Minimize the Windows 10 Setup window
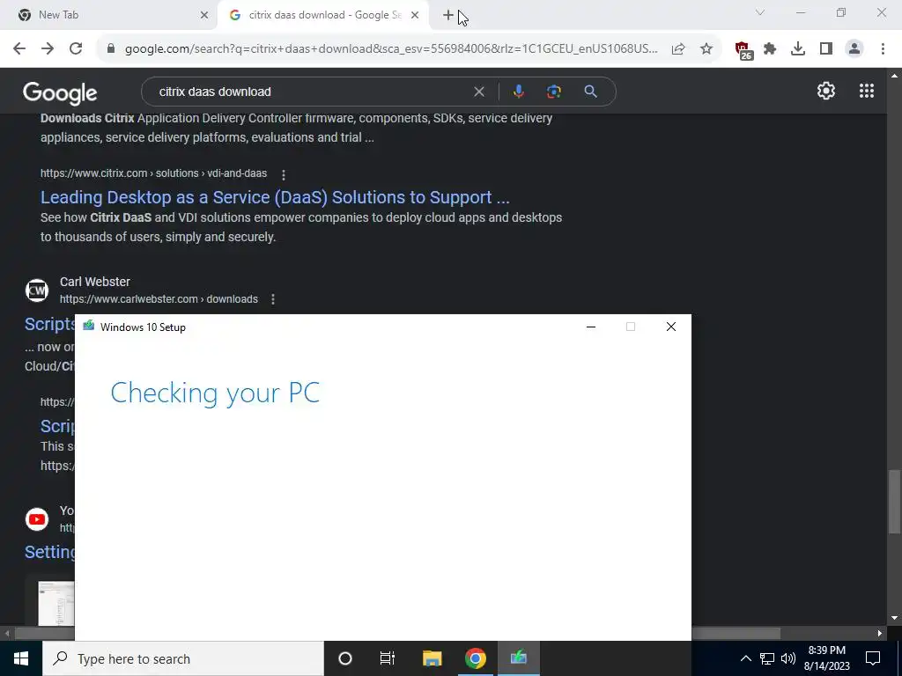902x676 pixels. click(x=591, y=327)
